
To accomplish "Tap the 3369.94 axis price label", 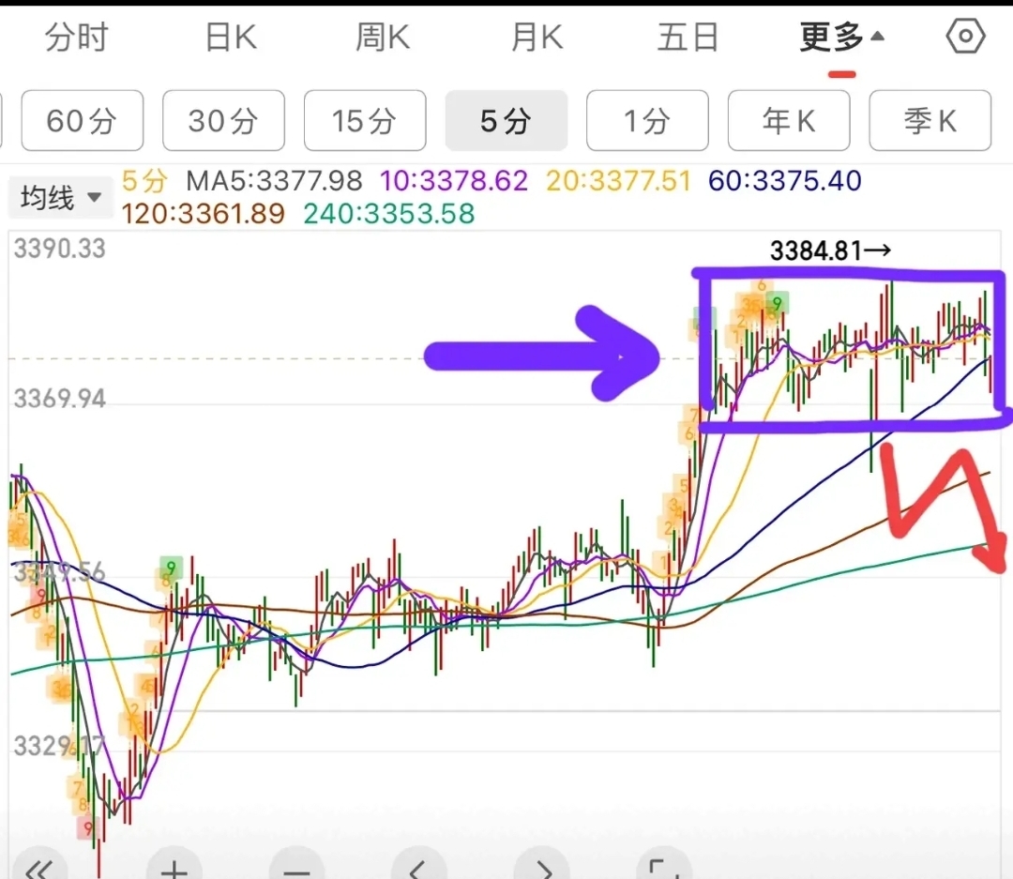I will pos(59,399).
